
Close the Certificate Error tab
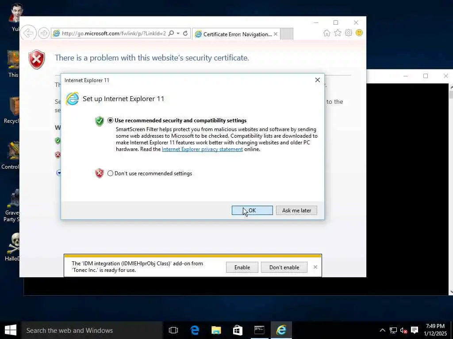pos(276,34)
